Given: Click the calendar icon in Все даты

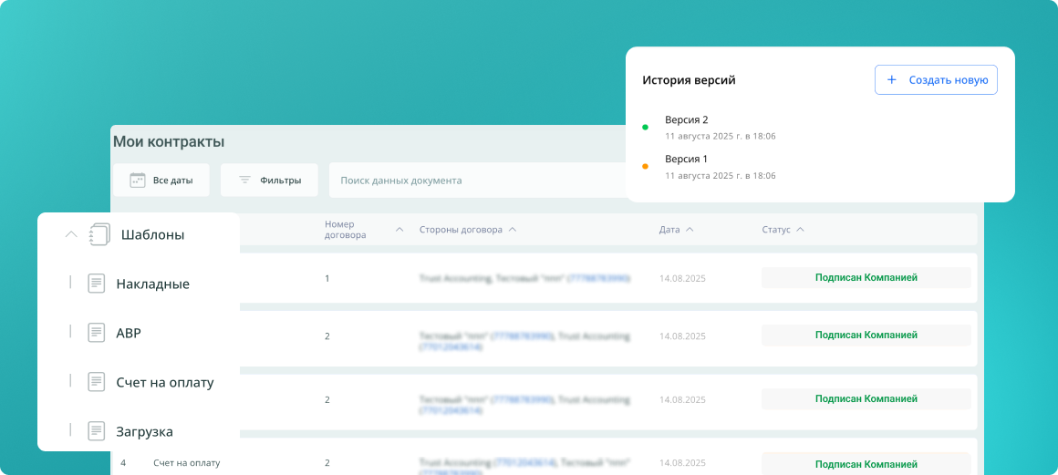Looking at the screenshot, I should tap(138, 181).
